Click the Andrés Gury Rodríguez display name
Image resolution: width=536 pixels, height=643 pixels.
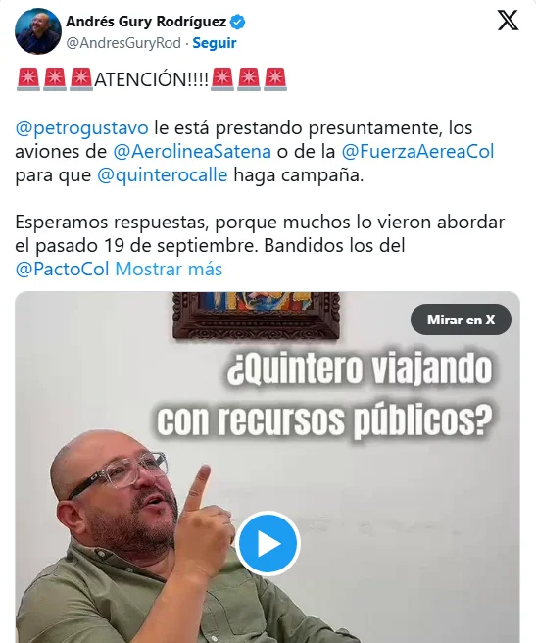coord(146,22)
